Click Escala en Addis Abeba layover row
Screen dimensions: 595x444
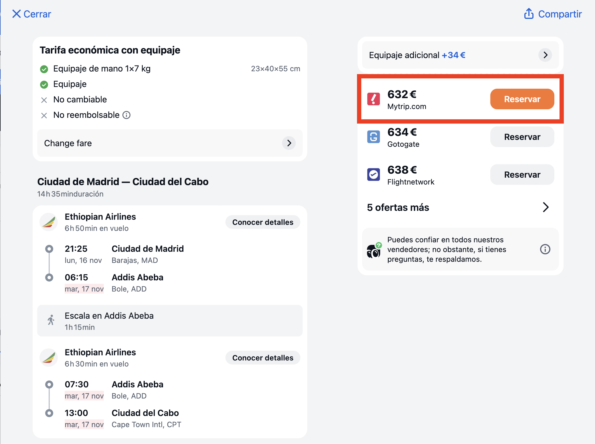coord(170,321)
